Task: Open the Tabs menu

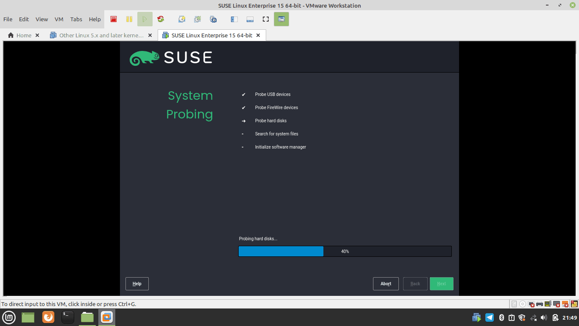Action: (x=76, y=19)
